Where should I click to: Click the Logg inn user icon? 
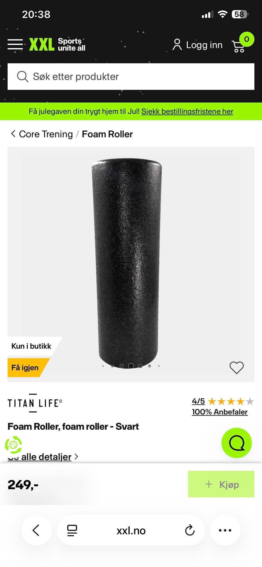pos(177,44)
